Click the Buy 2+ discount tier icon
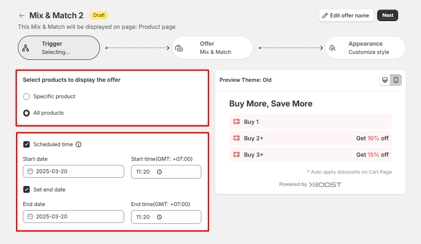 tap(237, 138)
